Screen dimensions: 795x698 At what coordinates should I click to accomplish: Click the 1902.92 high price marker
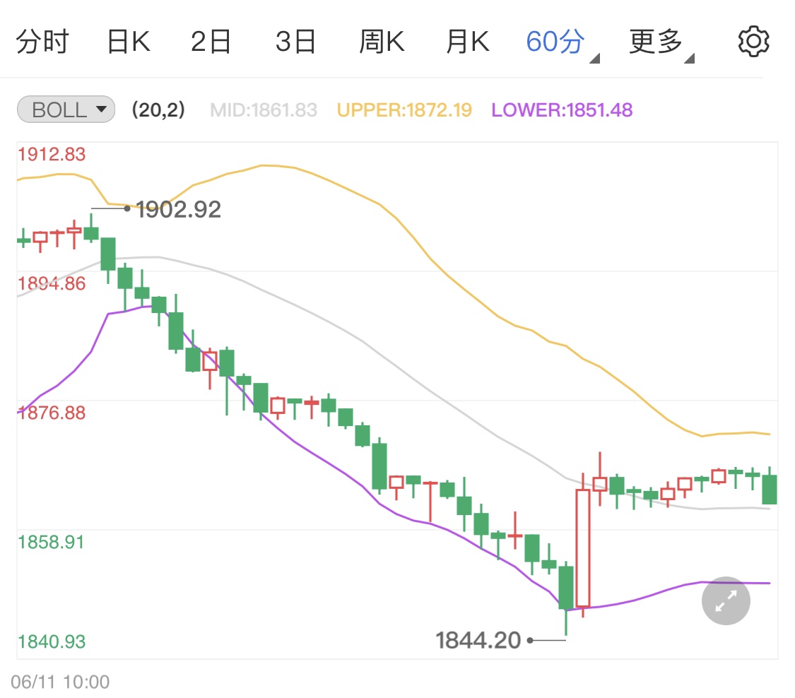(179, 209)
